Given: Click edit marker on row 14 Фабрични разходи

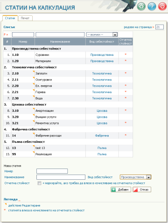Looking at the screenshot, I should click(x=34, y=134).
